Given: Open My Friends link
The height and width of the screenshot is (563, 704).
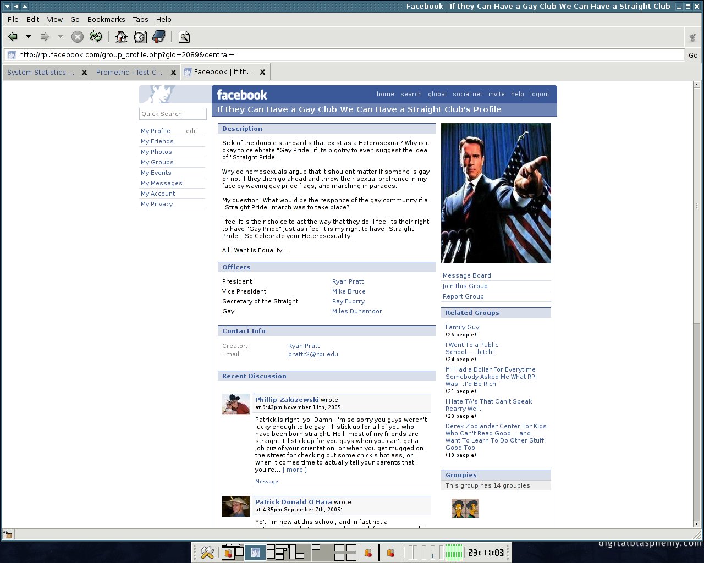Looking at the screenshot, I should (x=157, y=141).
